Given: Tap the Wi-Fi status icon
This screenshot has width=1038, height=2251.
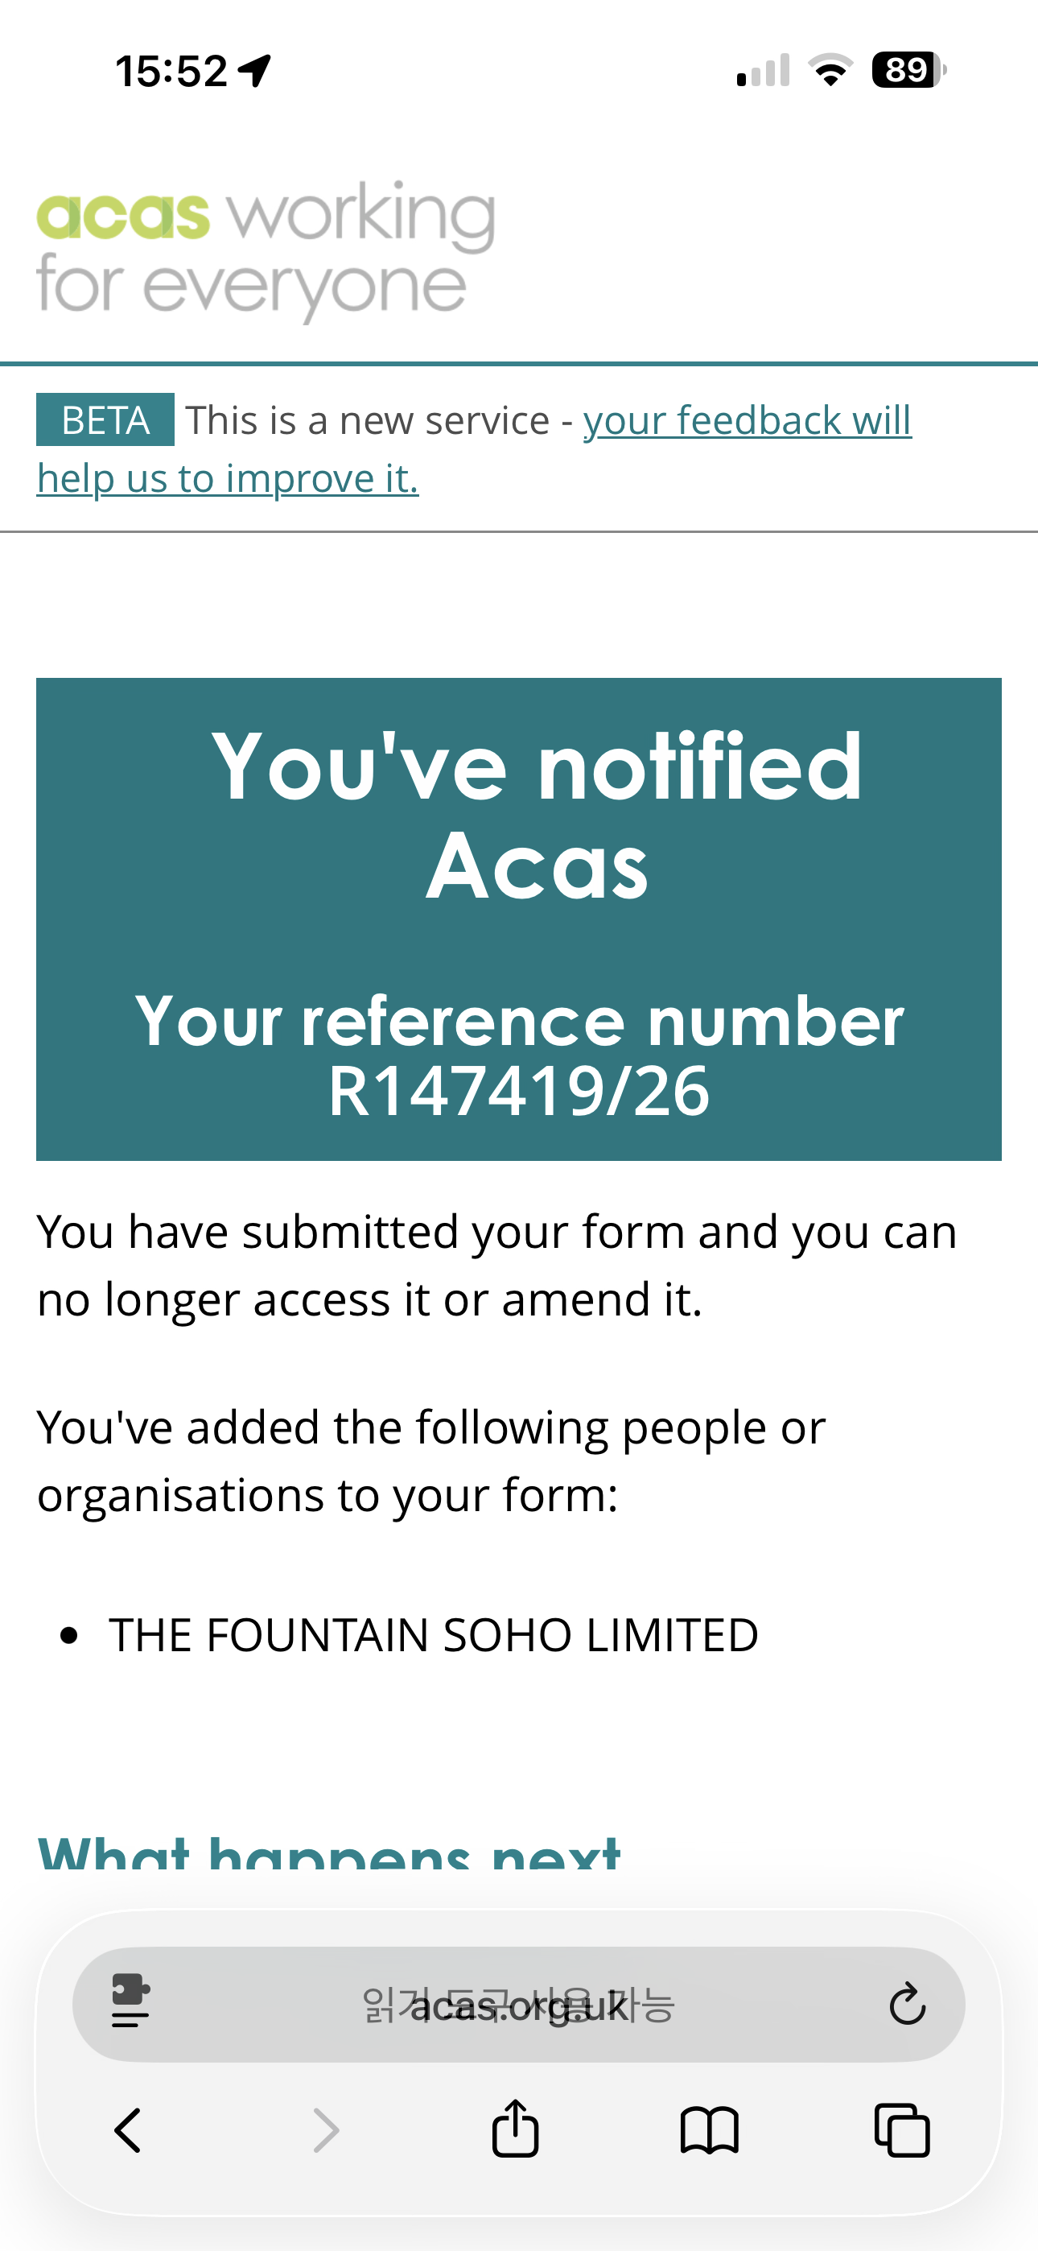Looking at the screenshot, I should pos(831,70).
